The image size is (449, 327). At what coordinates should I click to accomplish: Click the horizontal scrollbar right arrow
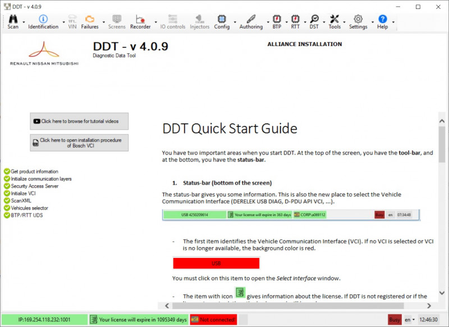(429, 306)
